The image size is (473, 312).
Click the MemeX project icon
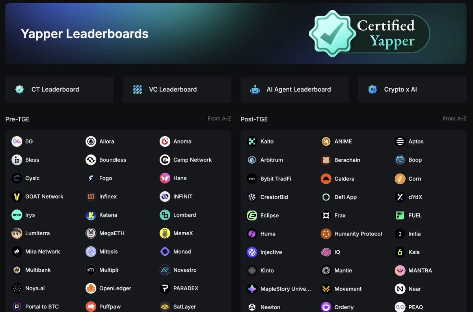coord(165,233)
